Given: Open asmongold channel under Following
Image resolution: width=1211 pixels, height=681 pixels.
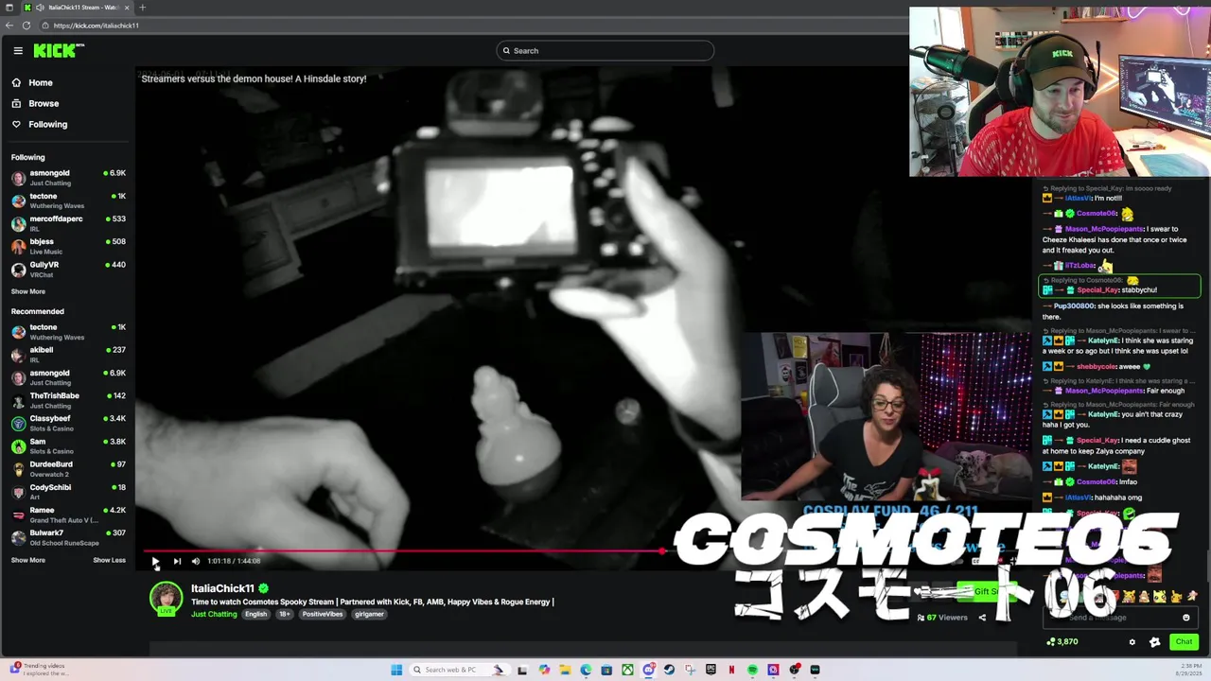Looking at the screenshot, I should pyautogui.click(x=68, y=178).
